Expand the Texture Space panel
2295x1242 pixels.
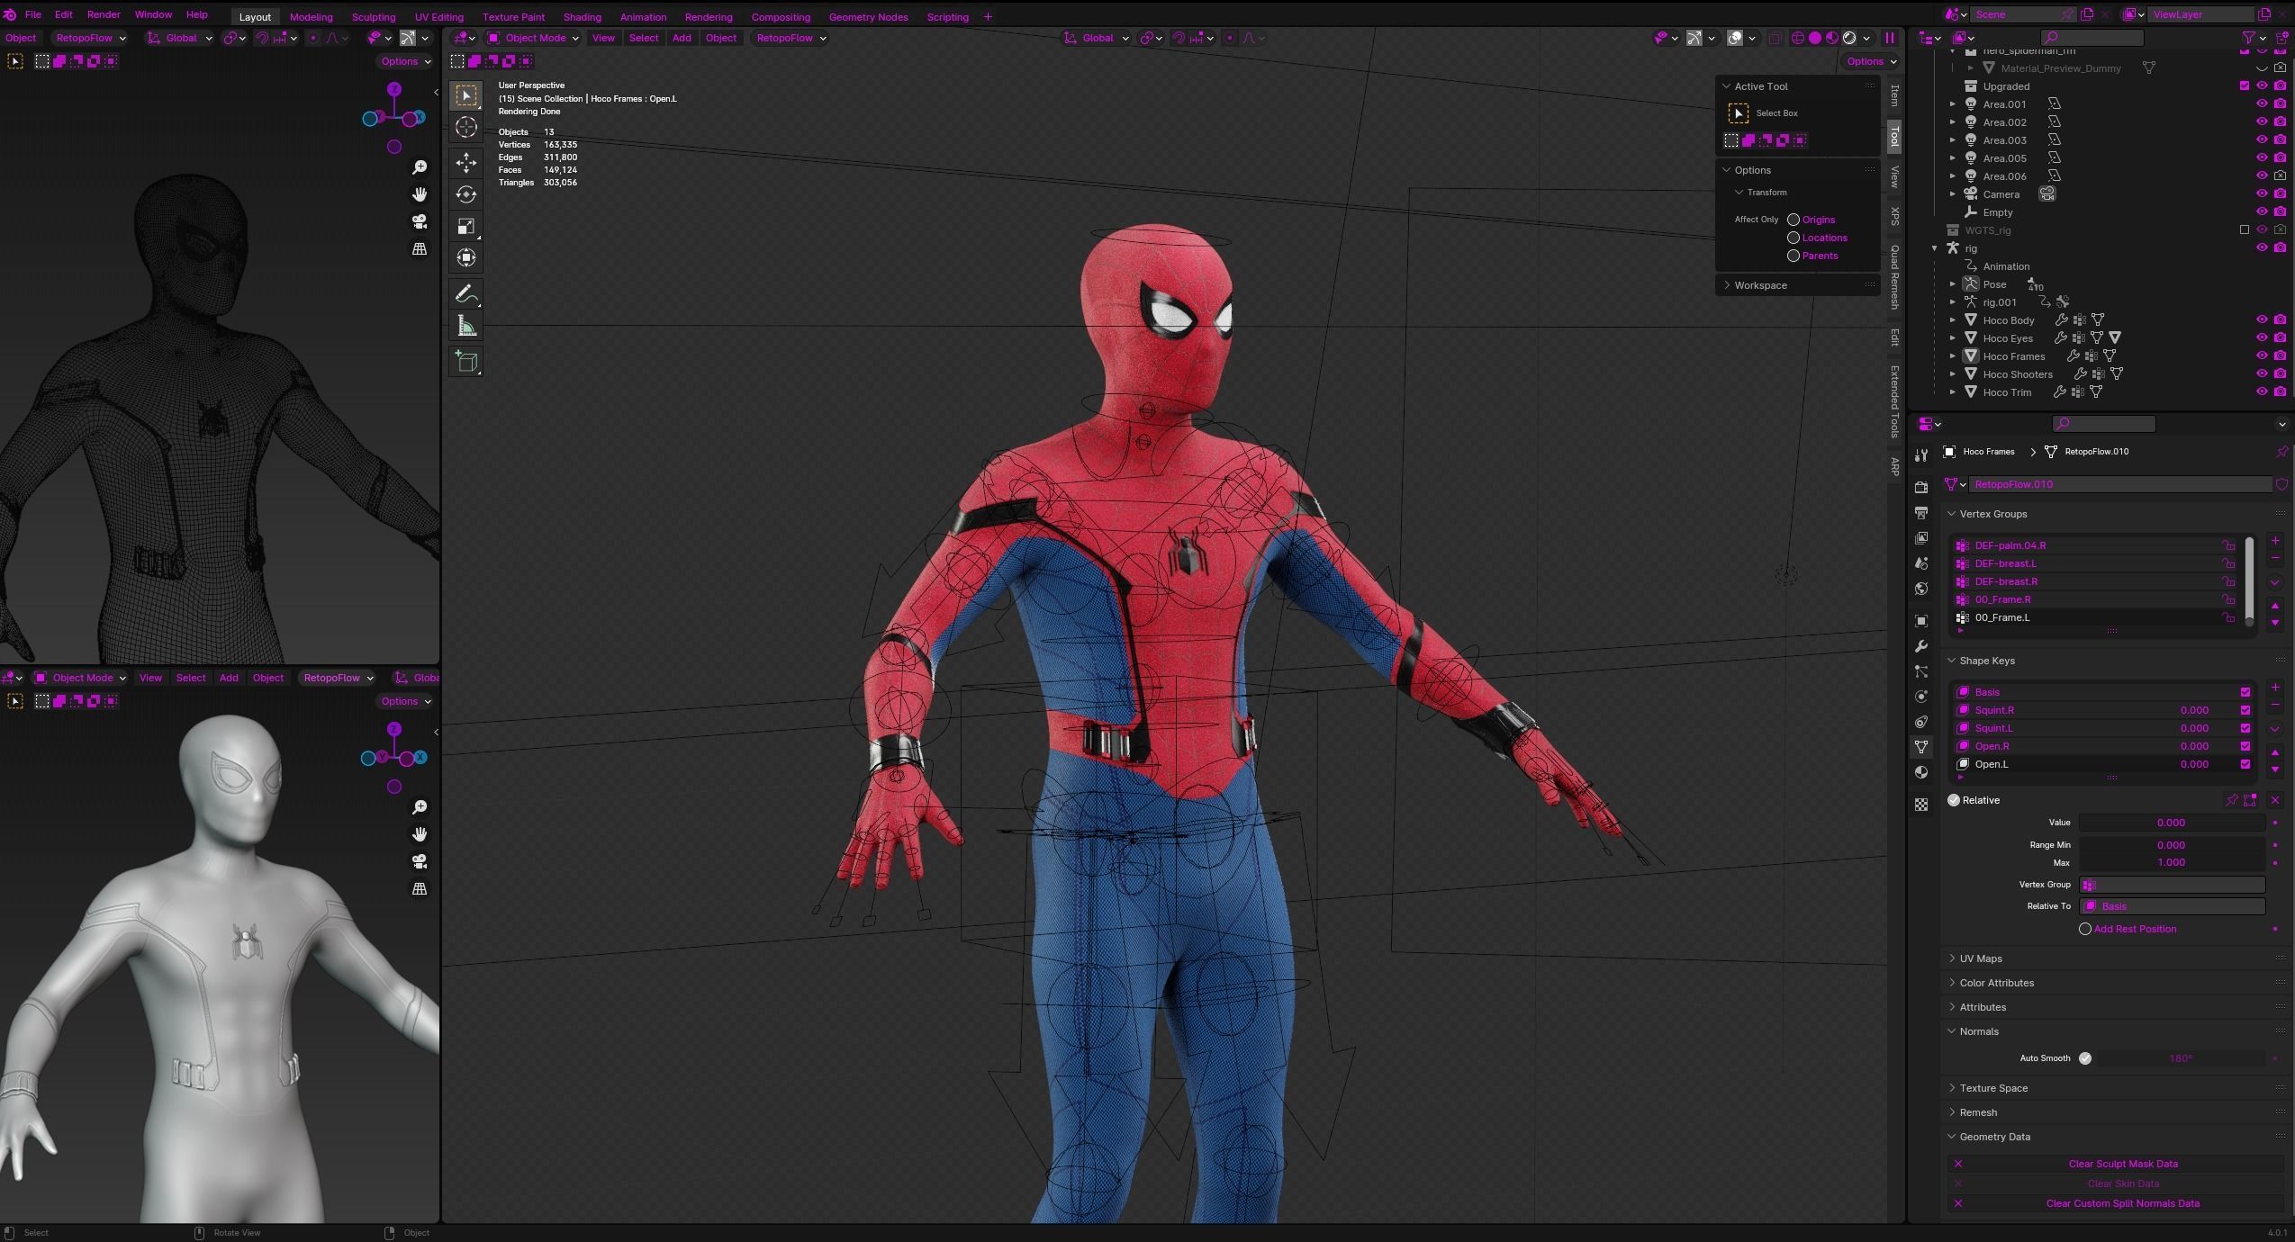pos(1992,1088)
